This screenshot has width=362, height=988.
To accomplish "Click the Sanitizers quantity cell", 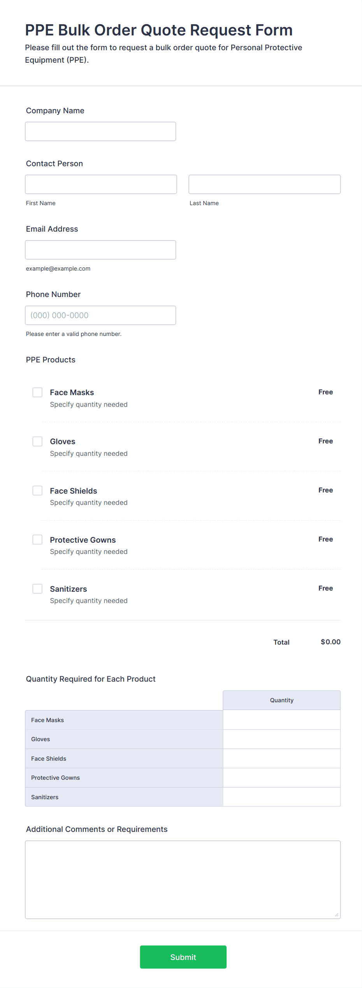I will point(281,796).
